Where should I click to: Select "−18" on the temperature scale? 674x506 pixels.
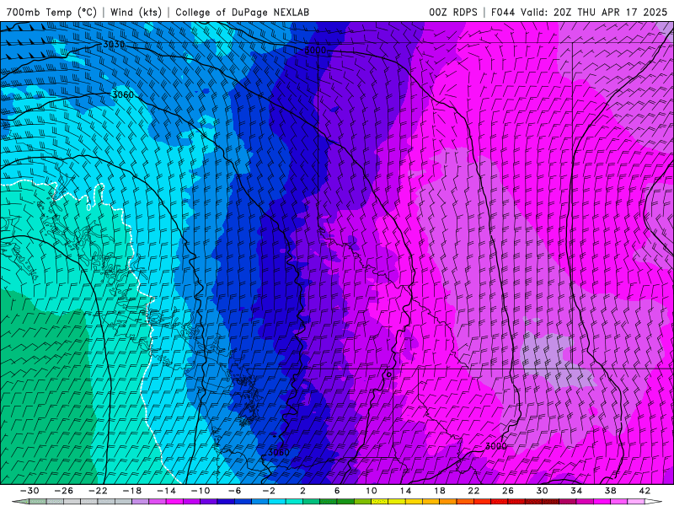click(132, 491)
